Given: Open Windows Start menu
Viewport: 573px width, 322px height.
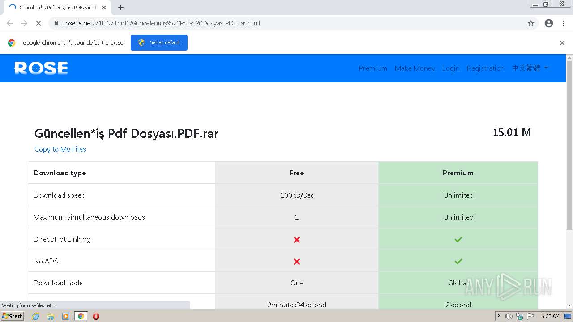Looking at the screenshot, I should click(12, 316).
